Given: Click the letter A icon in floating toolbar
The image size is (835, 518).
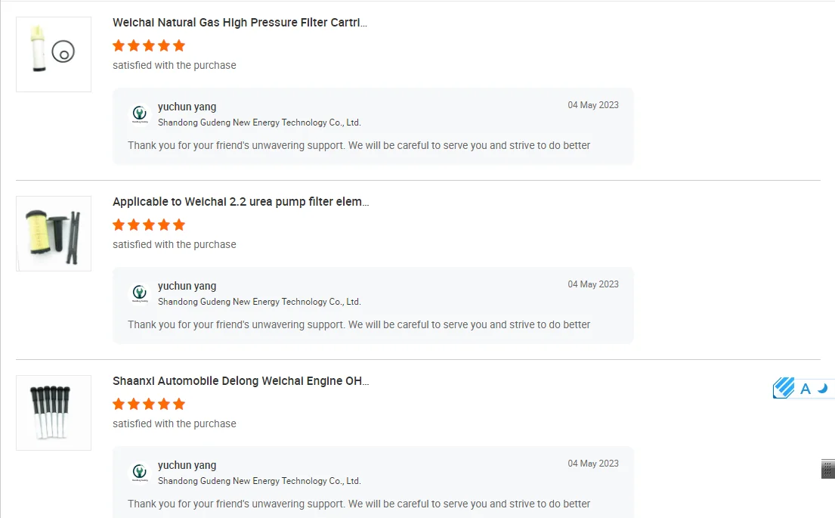Looking at the screenshot, I should (806, 389).
